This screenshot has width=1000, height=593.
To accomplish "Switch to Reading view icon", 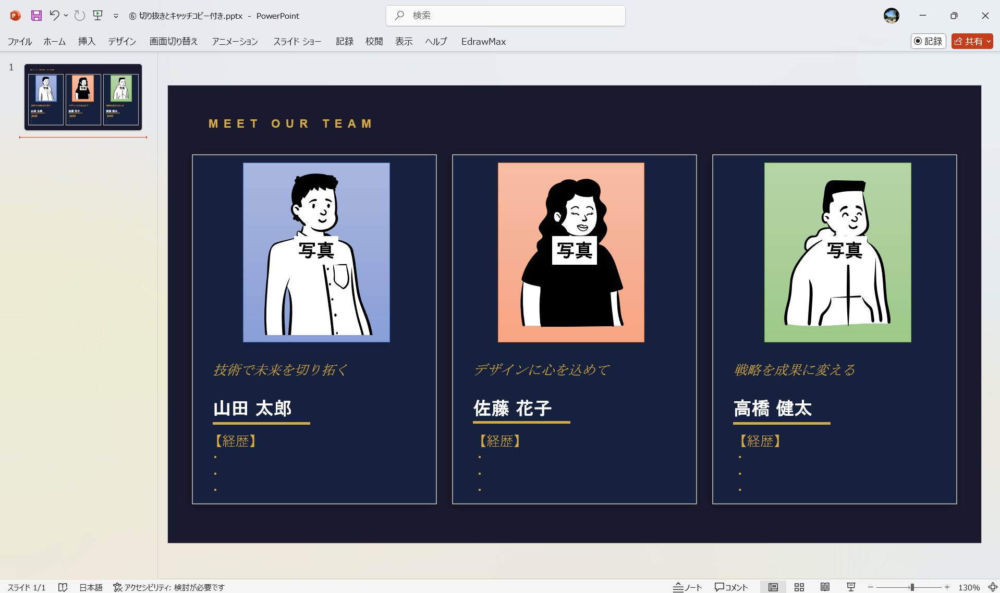I will pyautogui.click(x=825, y=587).
